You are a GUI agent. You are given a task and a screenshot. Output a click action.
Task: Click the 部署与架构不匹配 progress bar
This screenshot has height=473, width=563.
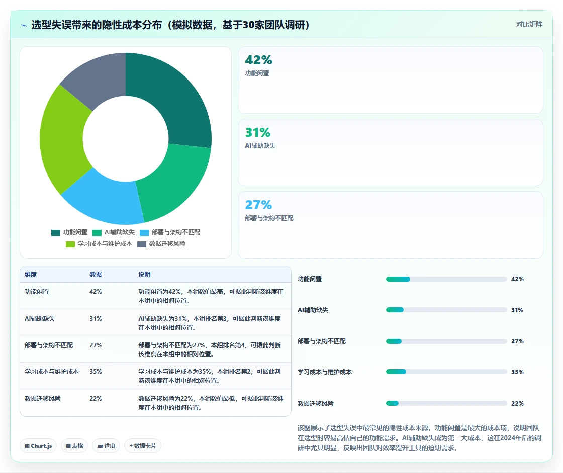[446, 341]
